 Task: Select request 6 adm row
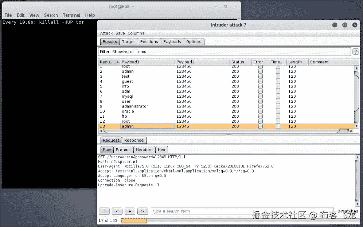tap(226, 92)
